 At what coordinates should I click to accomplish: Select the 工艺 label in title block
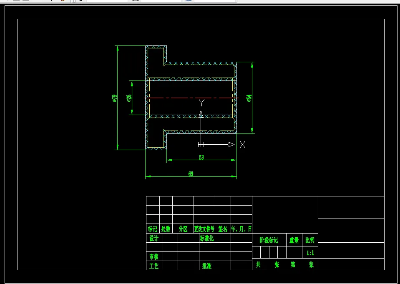point(154,266)
